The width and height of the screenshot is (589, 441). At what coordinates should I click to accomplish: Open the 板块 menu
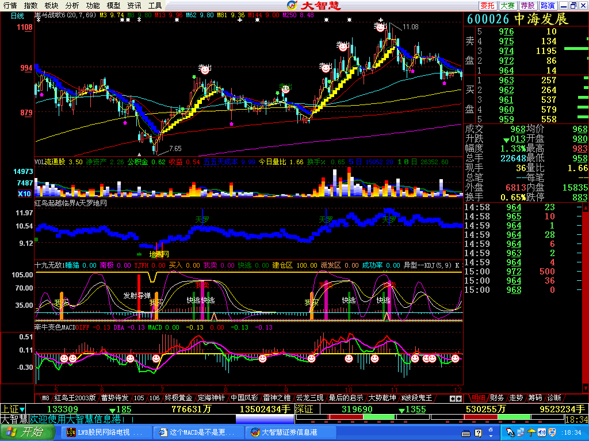pos(51,5)
